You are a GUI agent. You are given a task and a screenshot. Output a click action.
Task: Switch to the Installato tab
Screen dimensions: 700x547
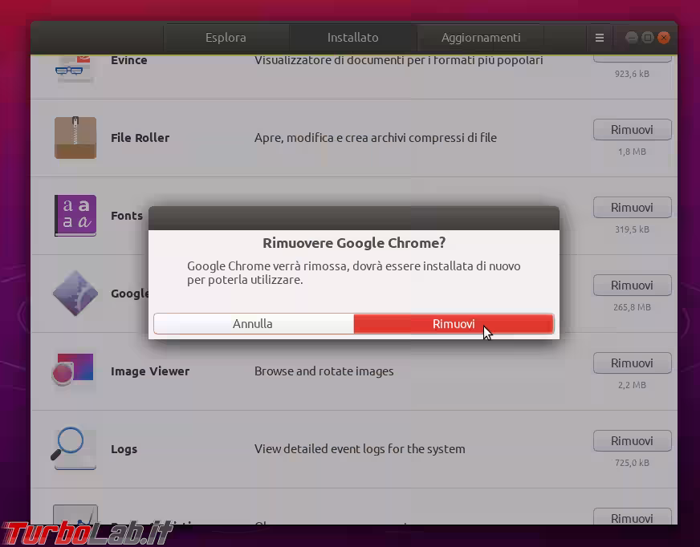(352, 38)
